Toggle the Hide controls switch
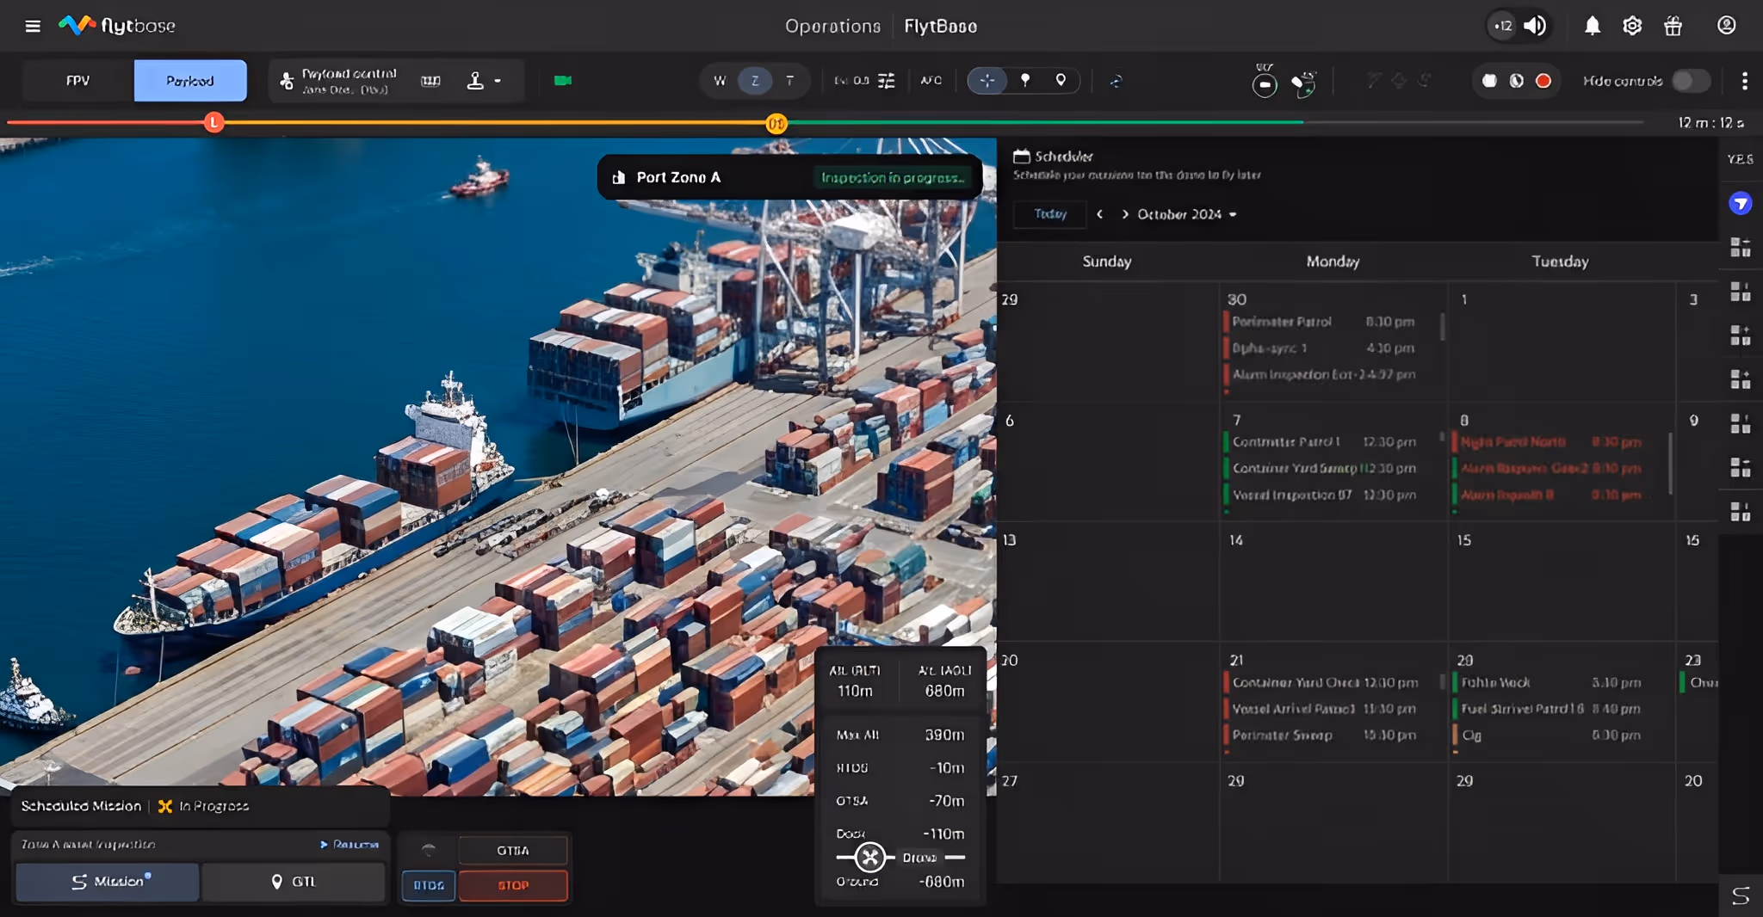The image size is (1763, 917). coord(1691,81)
